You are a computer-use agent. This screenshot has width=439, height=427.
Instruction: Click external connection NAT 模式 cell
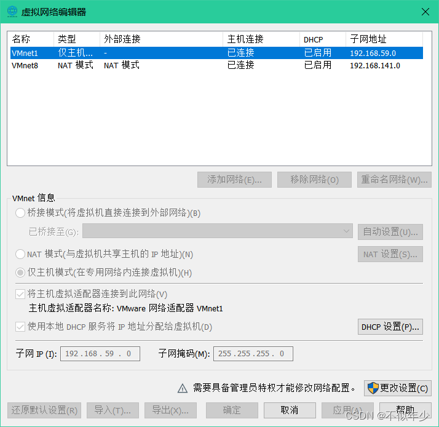(x=122, y=66)
